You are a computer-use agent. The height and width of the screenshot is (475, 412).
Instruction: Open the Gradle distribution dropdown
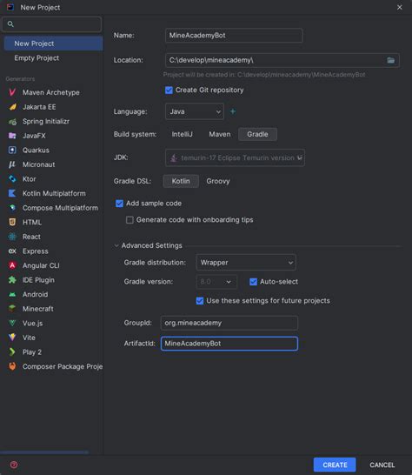(x=246, y=263)
